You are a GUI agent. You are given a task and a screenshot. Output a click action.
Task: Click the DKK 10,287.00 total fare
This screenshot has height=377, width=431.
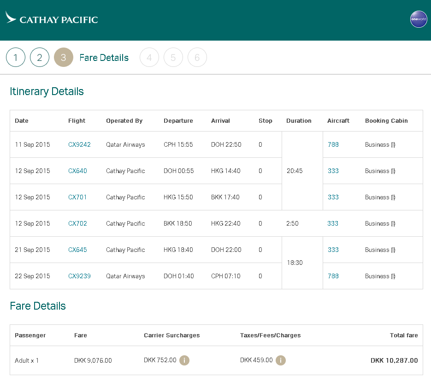pos(394,360)
